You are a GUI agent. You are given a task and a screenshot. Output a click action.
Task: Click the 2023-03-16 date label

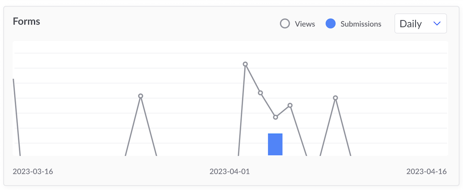[33, 171]
